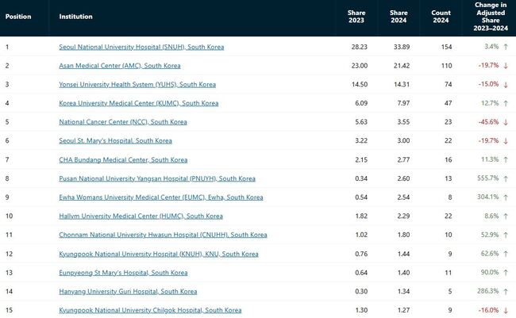Screen dimensions: 516x318
Task: Select the 286.3% change value
Action: [488, 291]
